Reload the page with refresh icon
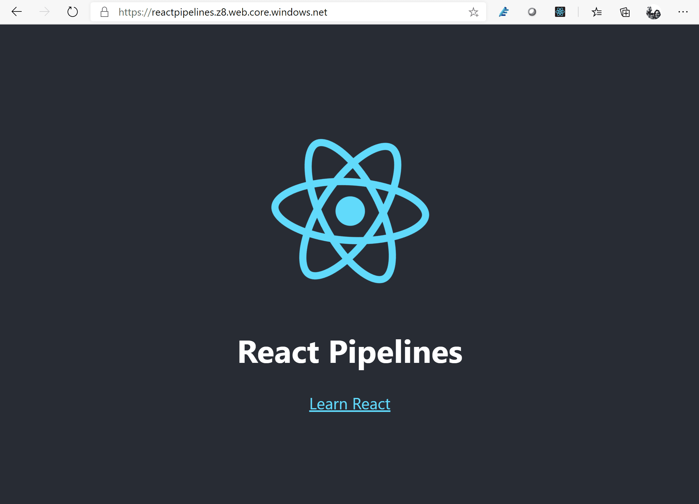The width and height of the screenshot is (699, 504). [x=73, y=12]
